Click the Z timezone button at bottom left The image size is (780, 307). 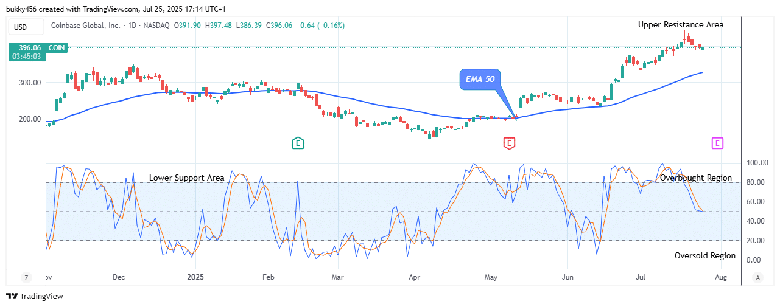click(x=26, y=278)
